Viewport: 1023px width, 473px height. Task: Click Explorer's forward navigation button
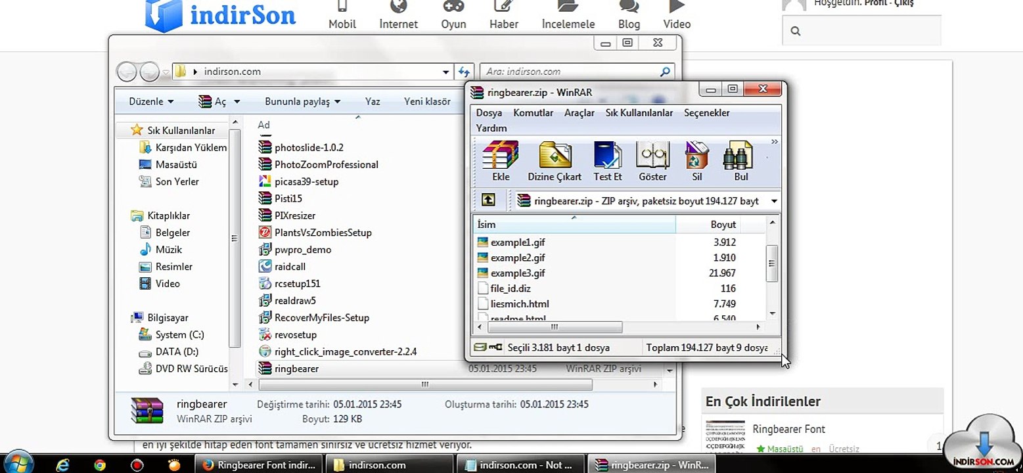point(150,72)
